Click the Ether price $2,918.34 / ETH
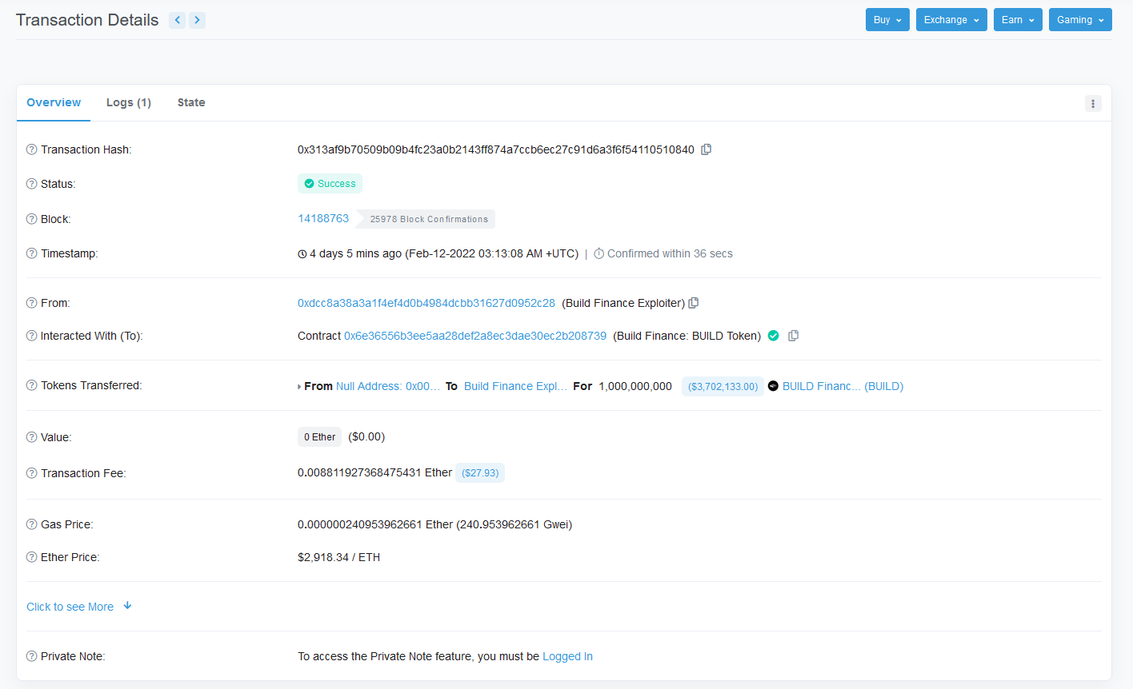The width and height of the screenshot is (1133, 689). (338, 557)
